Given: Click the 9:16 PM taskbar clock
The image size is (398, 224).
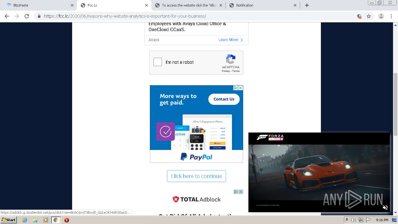Looking at the screenshot, I should (382, 220).
